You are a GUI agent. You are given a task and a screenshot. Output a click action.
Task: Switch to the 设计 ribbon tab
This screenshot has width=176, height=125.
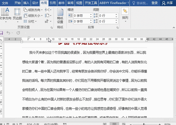pyautogui.click(x=35, y=3)
